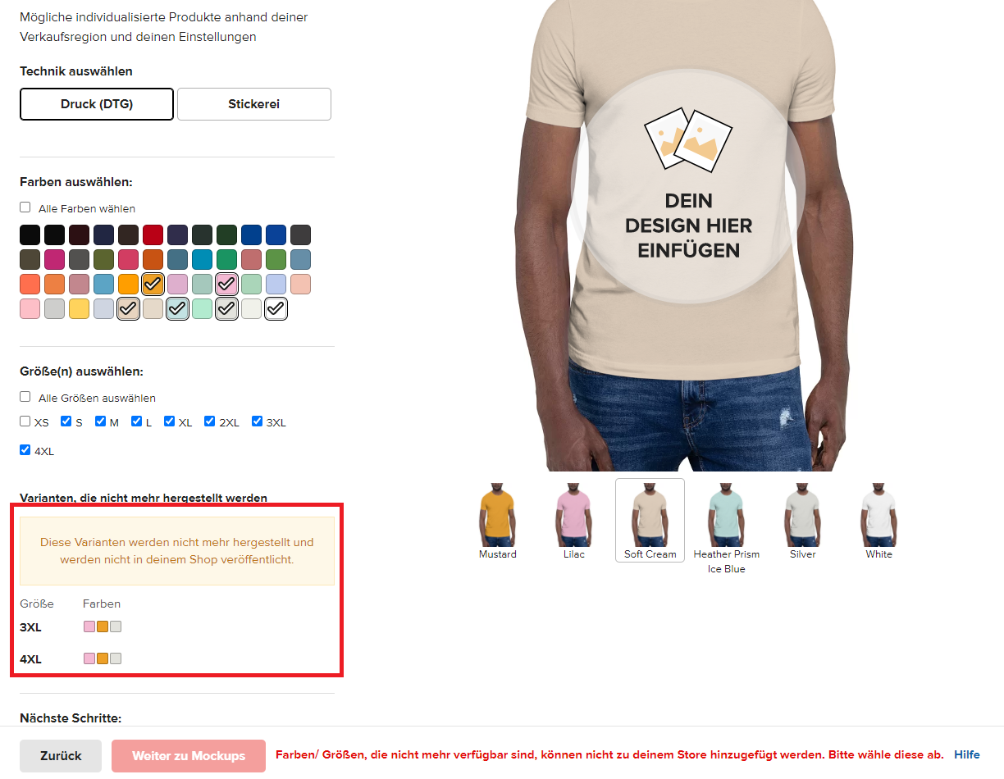Enable the Alle Farben wählen checkbox
This screenshot has width=1004, height=779.
[25, 207]
